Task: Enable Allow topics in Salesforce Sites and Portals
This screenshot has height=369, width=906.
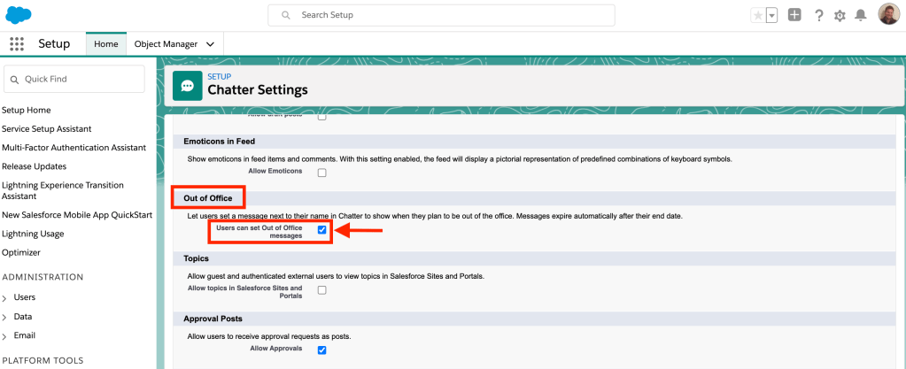Action: tap(322, 290)
